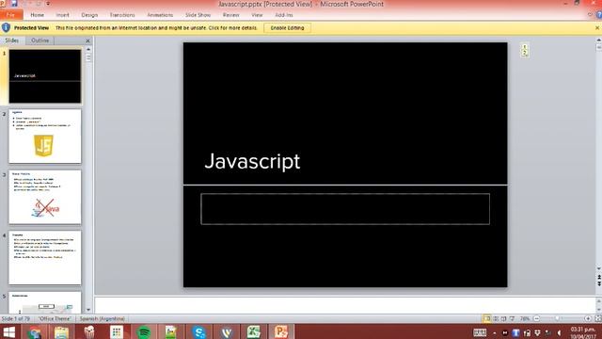Click the zoom slider handle
Screen dimensions: 602x339
[558, 318]
